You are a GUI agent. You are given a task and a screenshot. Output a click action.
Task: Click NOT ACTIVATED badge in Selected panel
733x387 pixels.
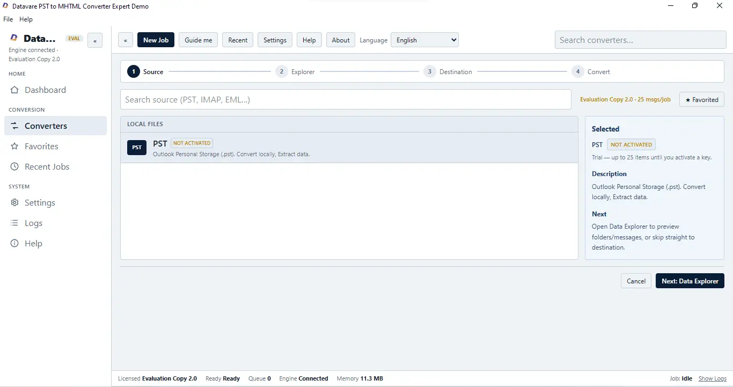(631, 145)
